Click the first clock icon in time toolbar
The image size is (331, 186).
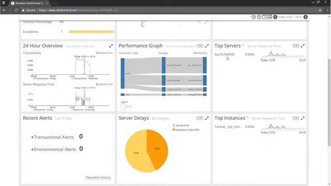253,17
